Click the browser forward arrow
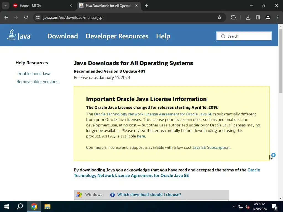 [16, 17]
